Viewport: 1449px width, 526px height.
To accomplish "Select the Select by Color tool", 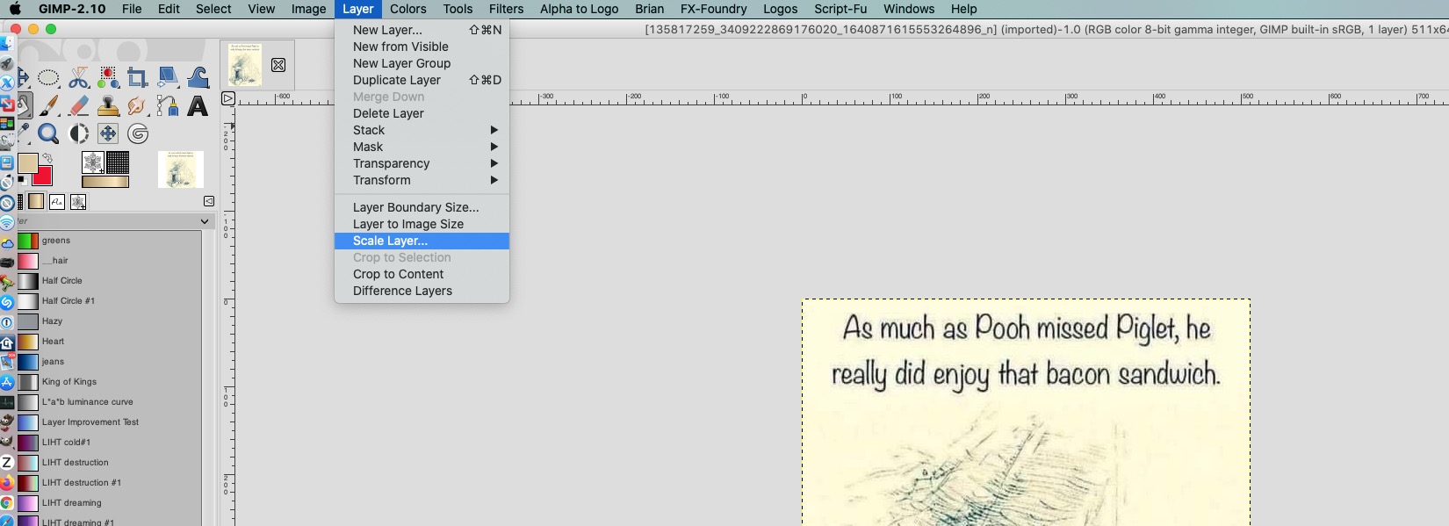I will pyautogui.click(x=108, y=78).
